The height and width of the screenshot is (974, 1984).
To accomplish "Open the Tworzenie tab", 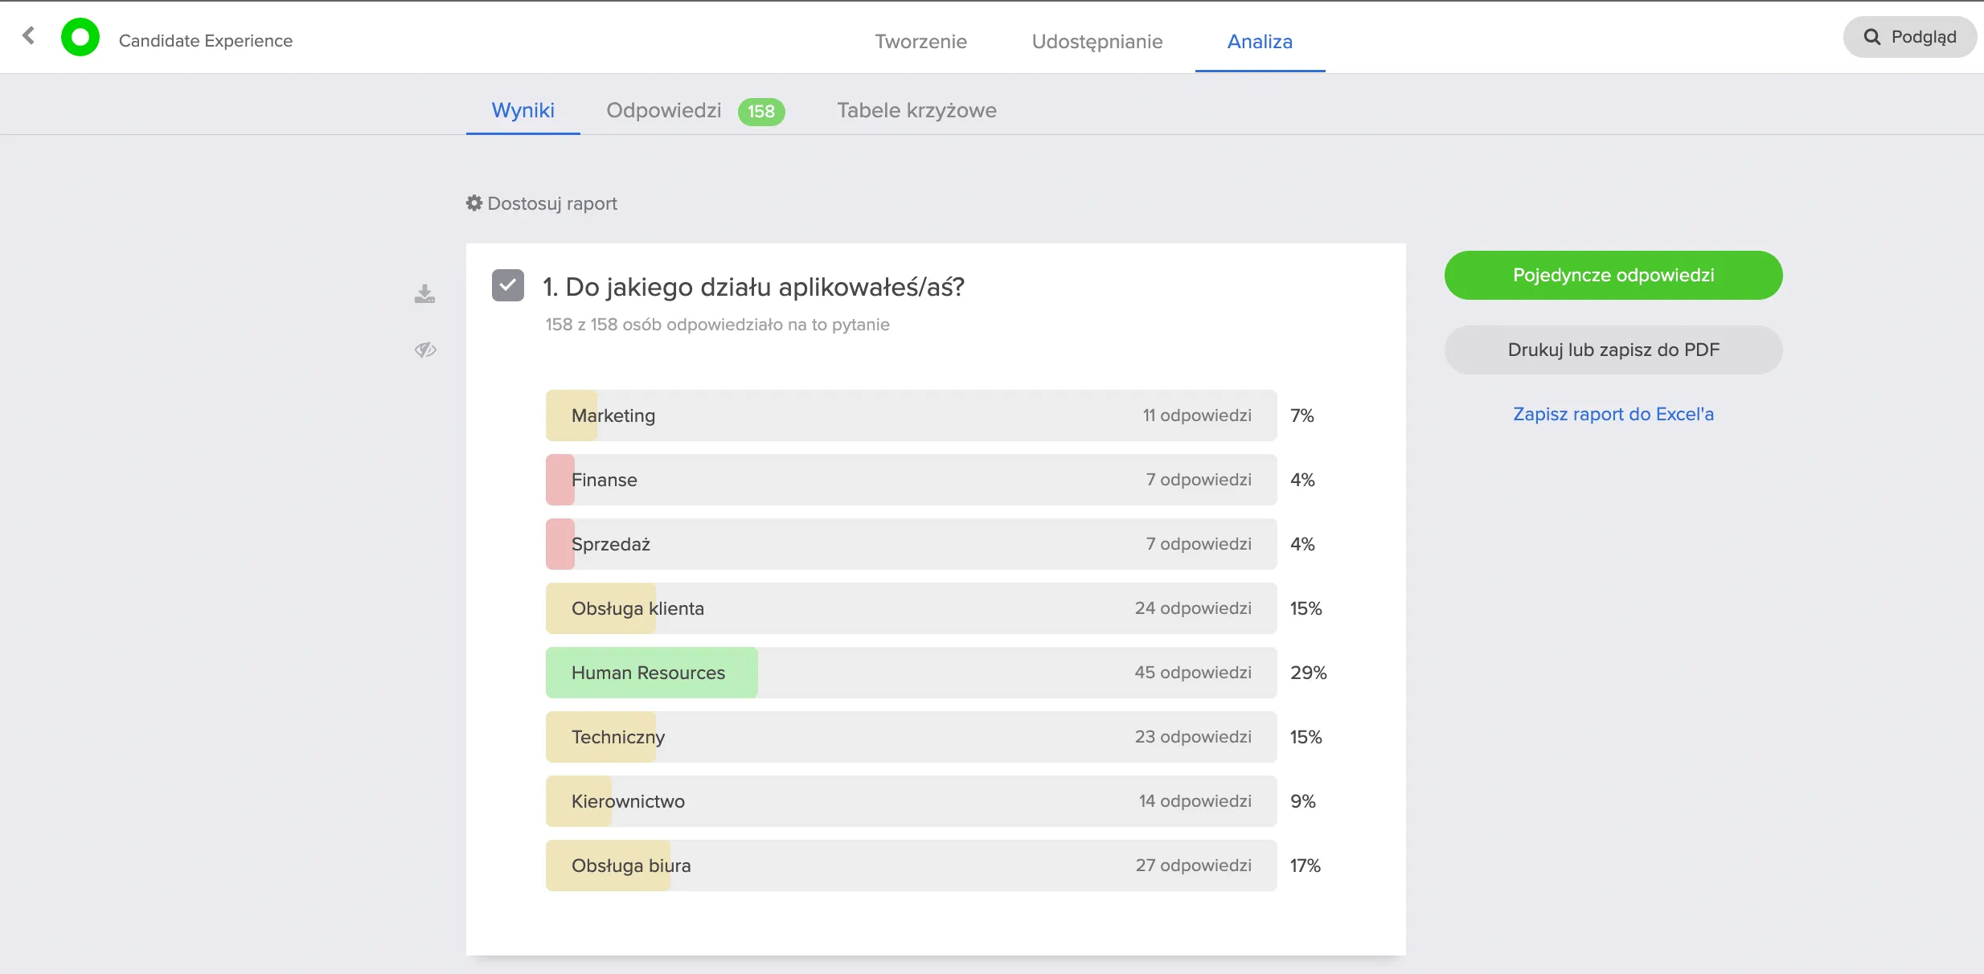I will click(920, 41).
